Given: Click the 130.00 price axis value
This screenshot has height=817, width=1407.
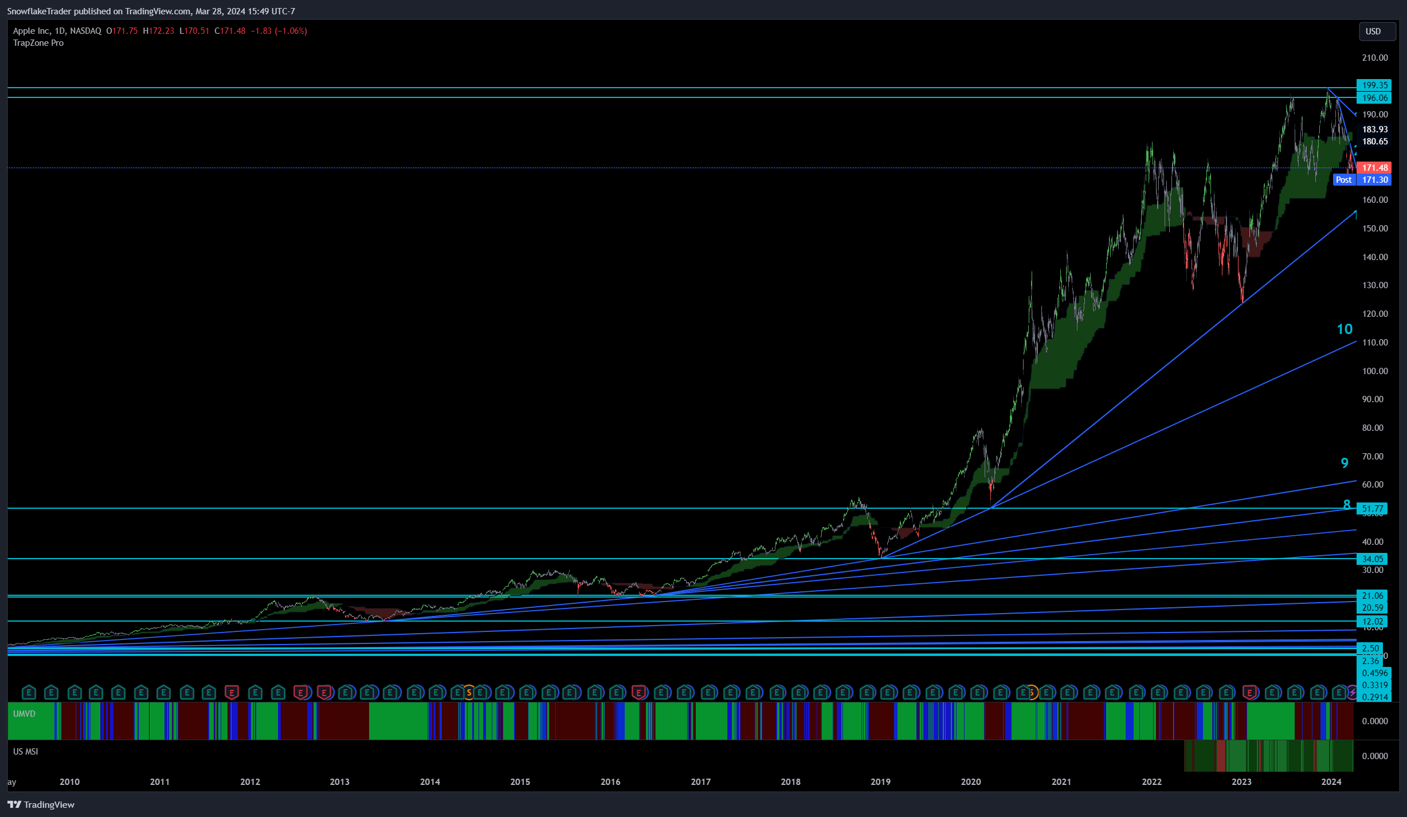Looking at the screenshot, I should [x=1375, y=285].
